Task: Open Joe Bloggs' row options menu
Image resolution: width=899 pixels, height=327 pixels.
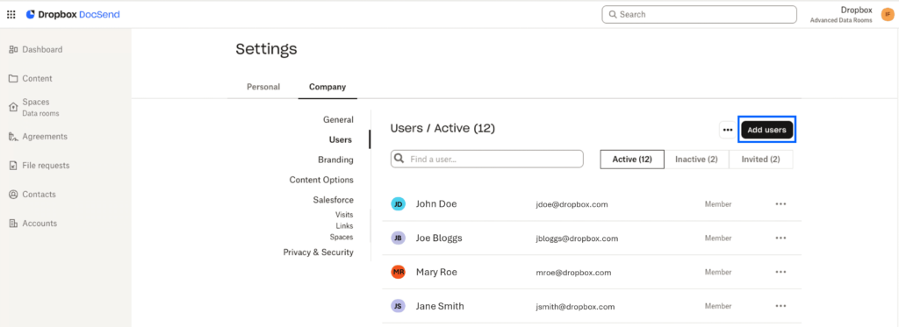Action: coord(780,238)
